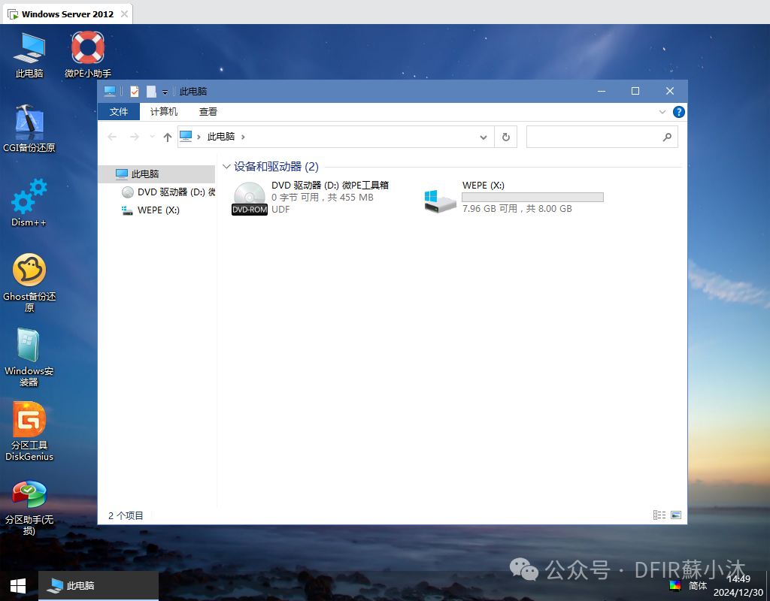The width and height of the screenshot is (770, 601).
Task: Click 此电脑 taskbar button
Action: pos(99,586)
